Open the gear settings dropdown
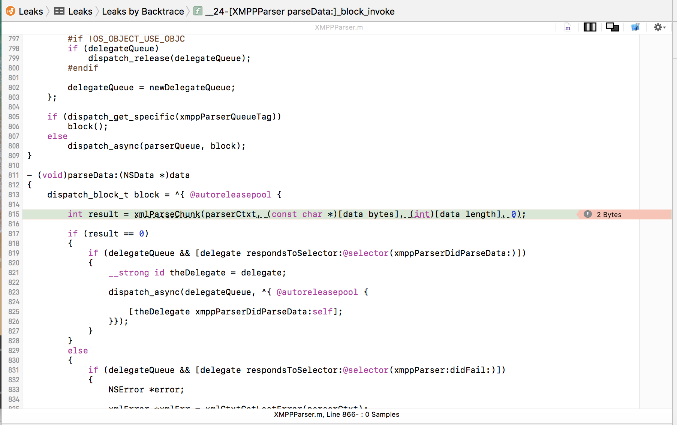Screen dimensions: 677x425 pyautogui.click(x=660, y=27)
